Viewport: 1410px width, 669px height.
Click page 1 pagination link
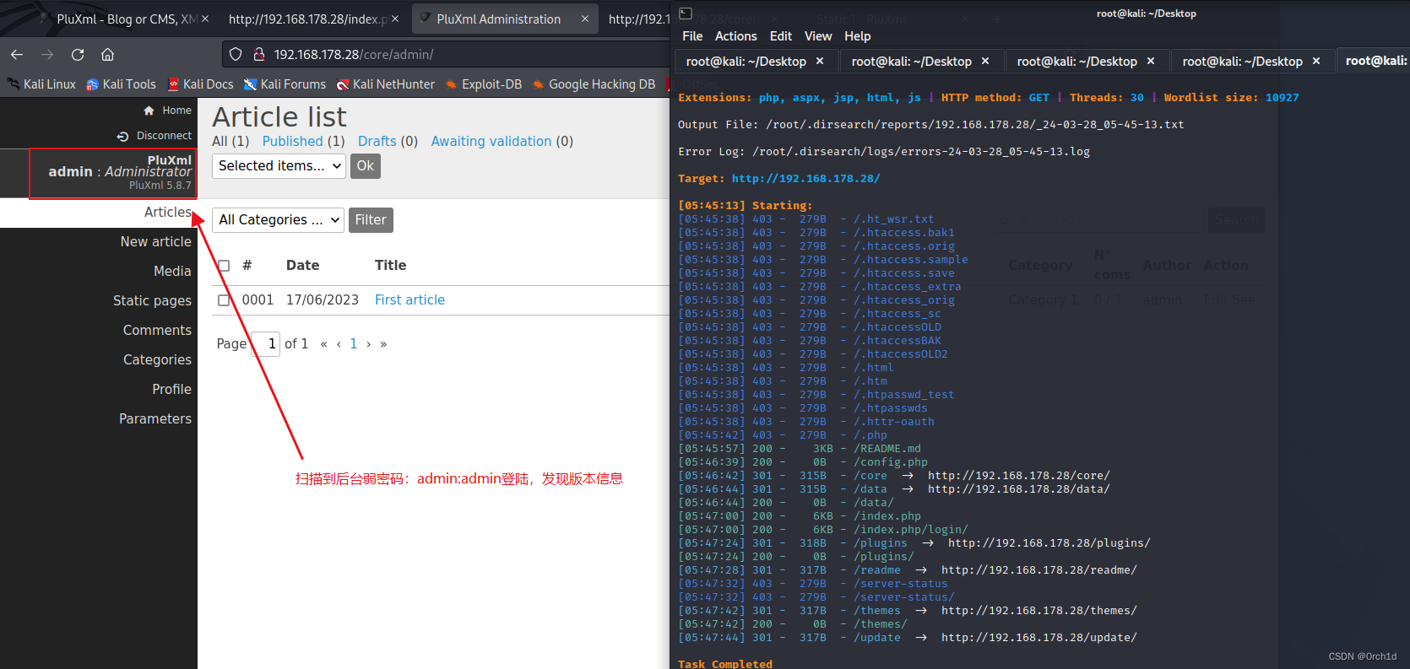pyautogui.click(x=354, y=344)
